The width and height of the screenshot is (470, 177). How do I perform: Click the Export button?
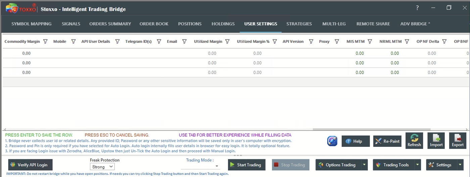tap(458, 141)
